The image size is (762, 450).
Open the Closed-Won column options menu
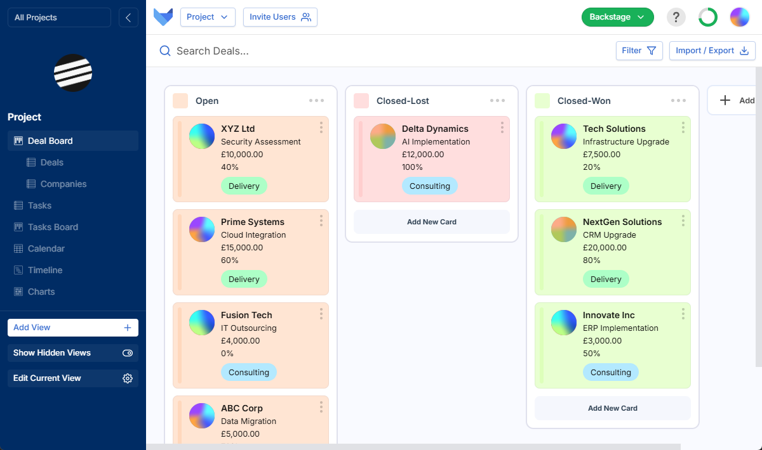click(678, 101)
